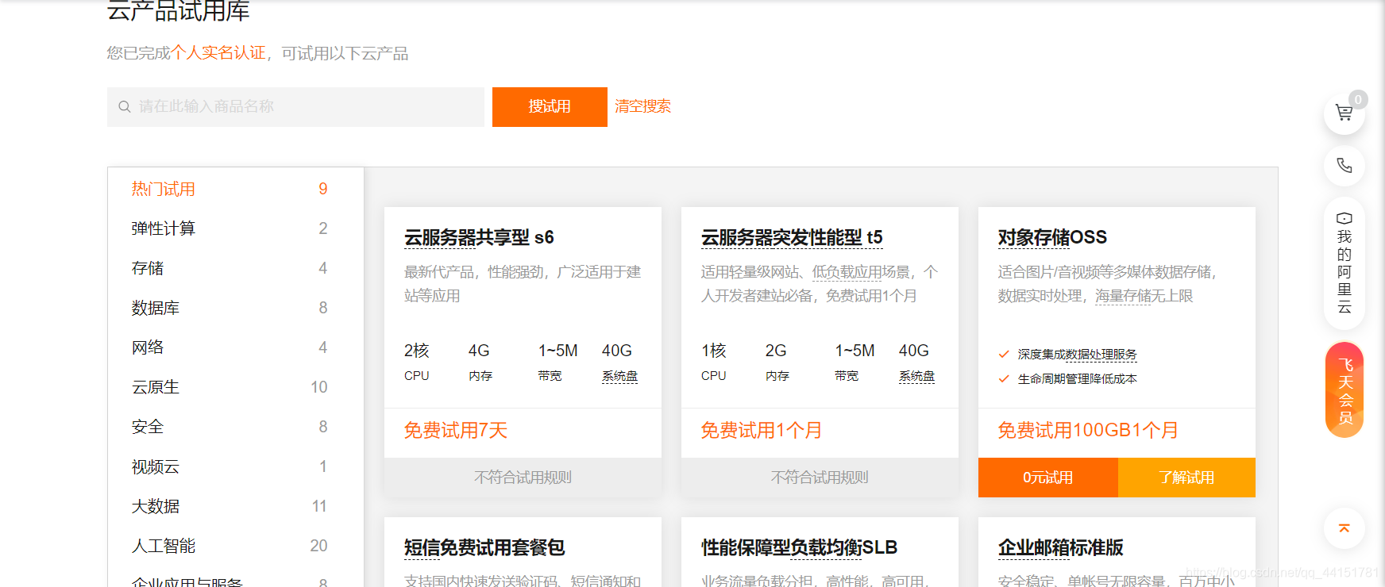Click the 了解试用 button for OSS
This screenshot has height=587, width=1385.
1186,478
